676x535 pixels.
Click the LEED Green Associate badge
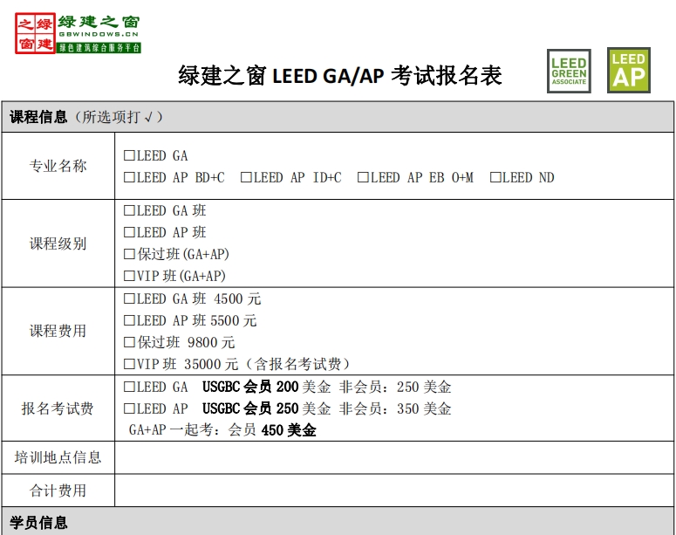[x=569, y=72]
